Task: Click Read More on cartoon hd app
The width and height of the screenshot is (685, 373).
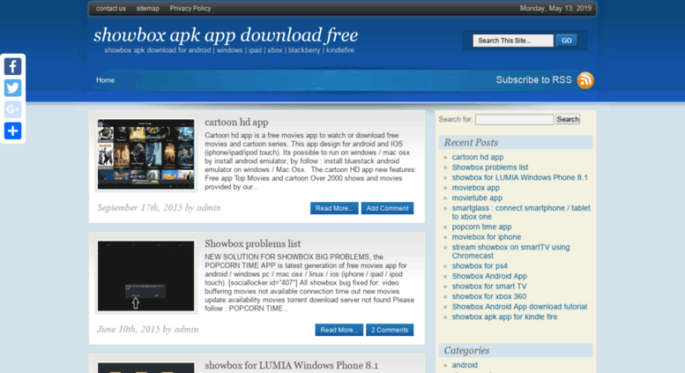Action: [x=334, y=208]
